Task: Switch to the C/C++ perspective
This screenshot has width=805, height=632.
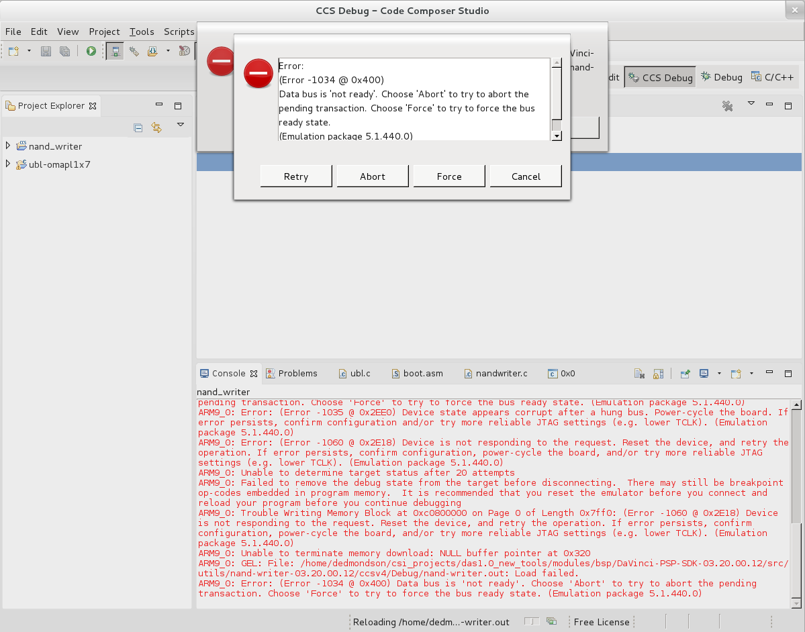Action: click(773, 77)
